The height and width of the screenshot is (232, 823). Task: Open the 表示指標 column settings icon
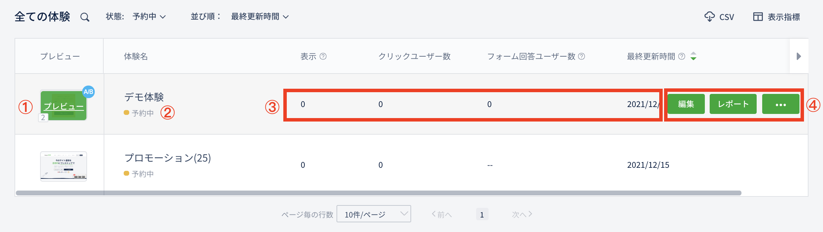pos(758,17)
